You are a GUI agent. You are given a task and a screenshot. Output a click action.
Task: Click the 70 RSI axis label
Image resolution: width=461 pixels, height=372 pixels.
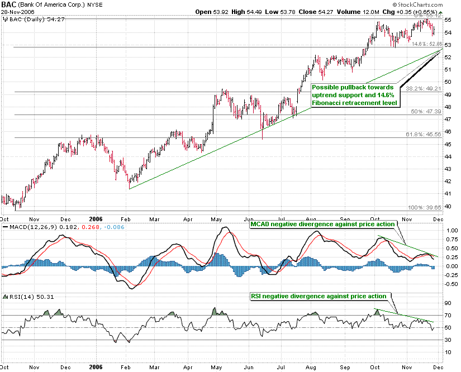[448, 316]
